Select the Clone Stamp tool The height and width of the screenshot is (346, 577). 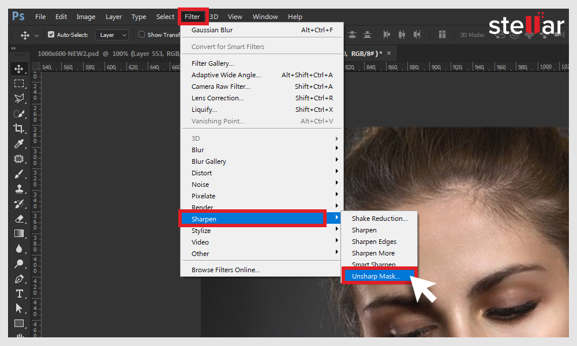[19, 189]
